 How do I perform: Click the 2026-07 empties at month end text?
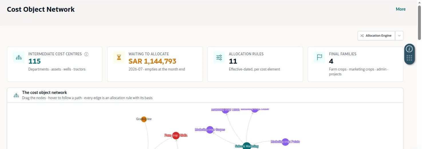point(157,69)
